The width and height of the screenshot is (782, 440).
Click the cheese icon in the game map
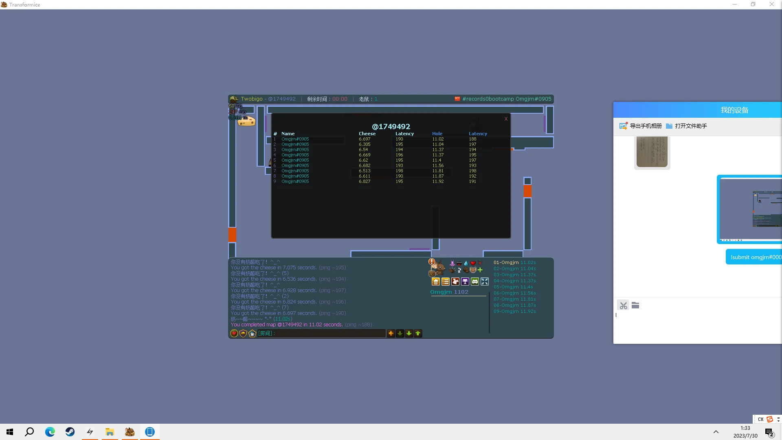coord(246,121)
